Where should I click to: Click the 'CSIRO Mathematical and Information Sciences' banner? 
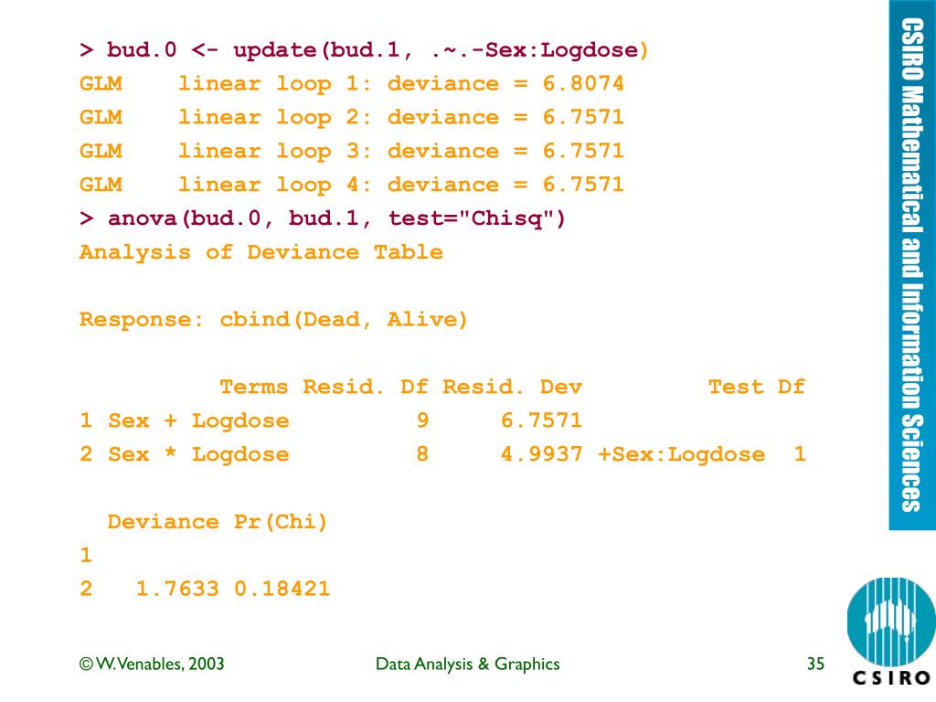(x=912, y=265)
